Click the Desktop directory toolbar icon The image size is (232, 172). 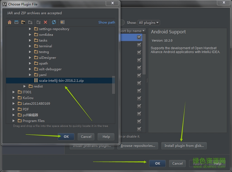click(16, 22)
